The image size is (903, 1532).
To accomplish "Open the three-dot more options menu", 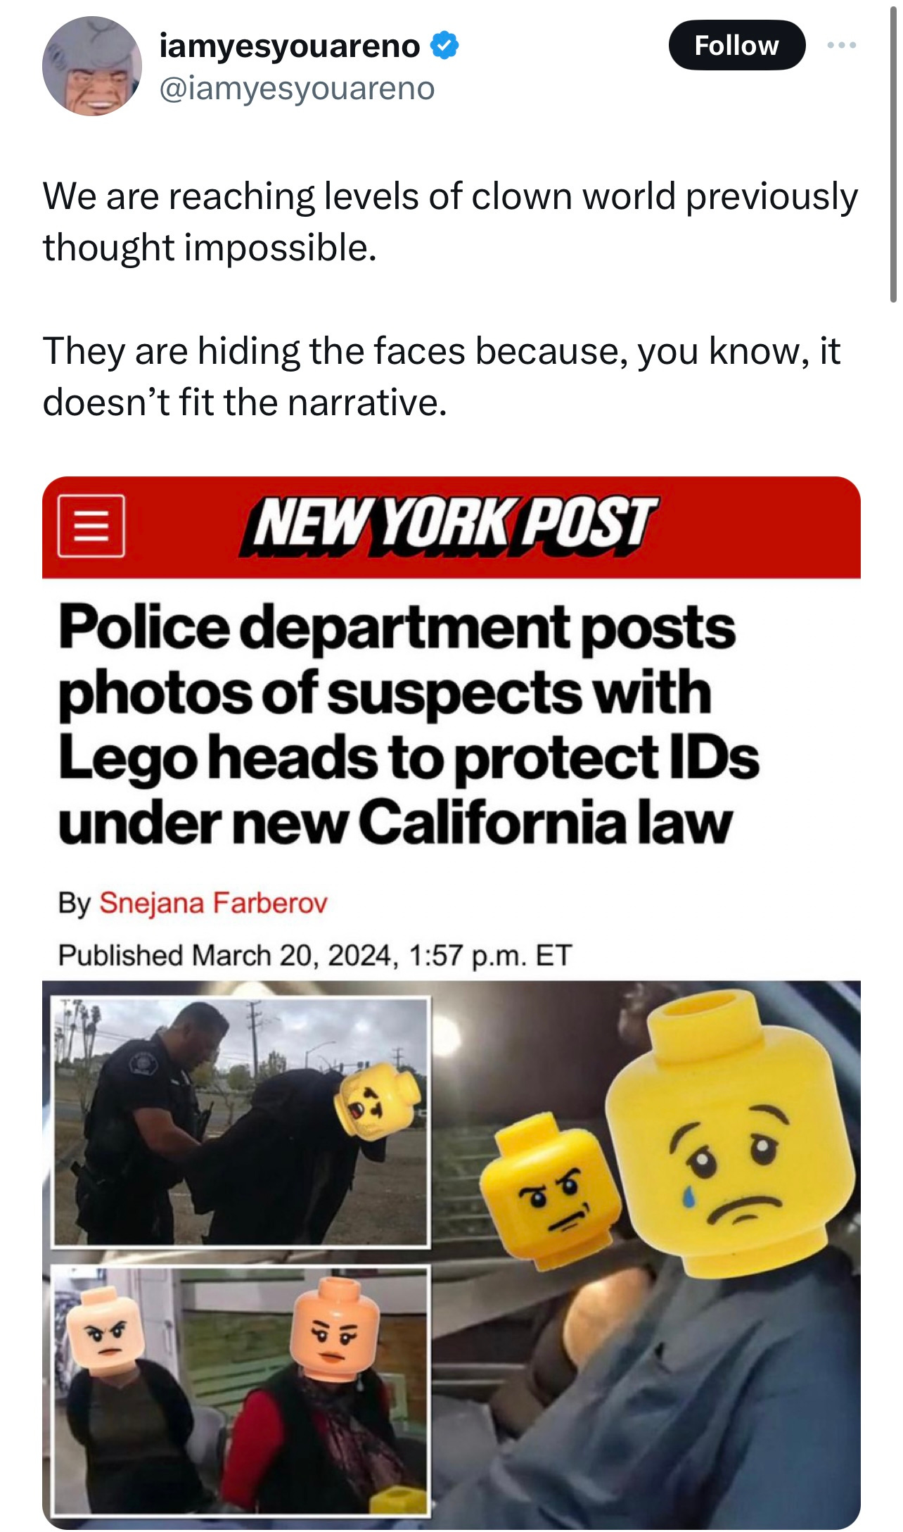I will click(842, 45).
